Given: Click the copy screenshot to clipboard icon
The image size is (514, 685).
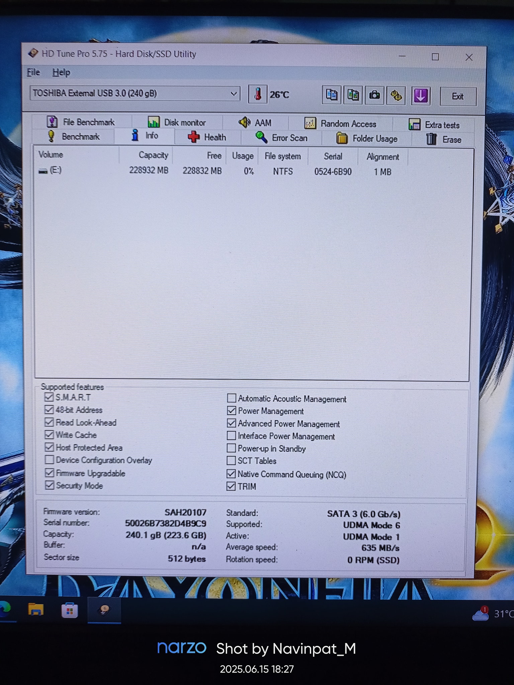Looking at the screenshot, I should pos(353,96).
